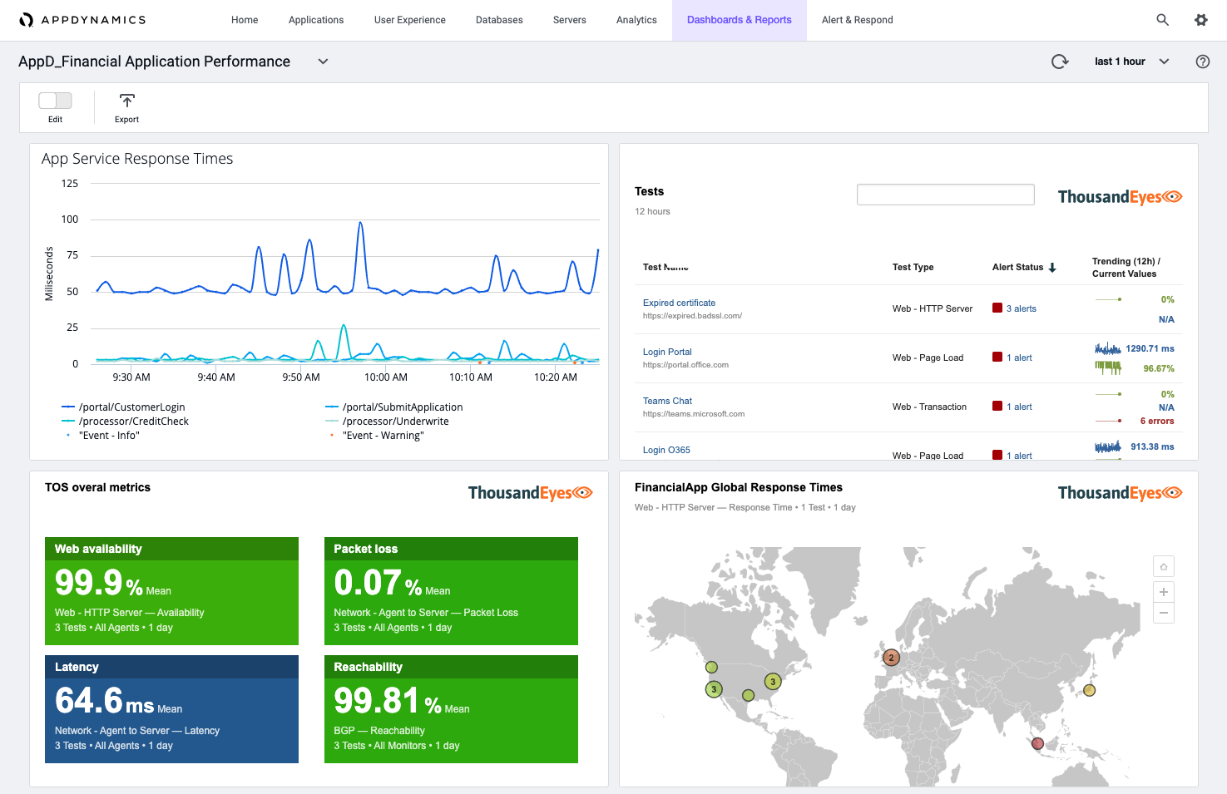1227x794 pixels.
Task: Open the User Experience menu
Action: pyautogui.click(x=409, y=20)
